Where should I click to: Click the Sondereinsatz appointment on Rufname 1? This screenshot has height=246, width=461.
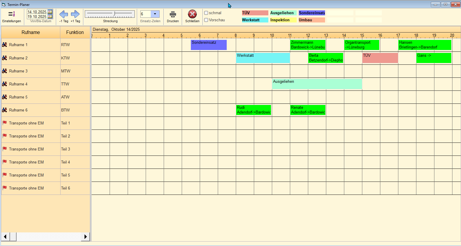click(x=209, y=45)
